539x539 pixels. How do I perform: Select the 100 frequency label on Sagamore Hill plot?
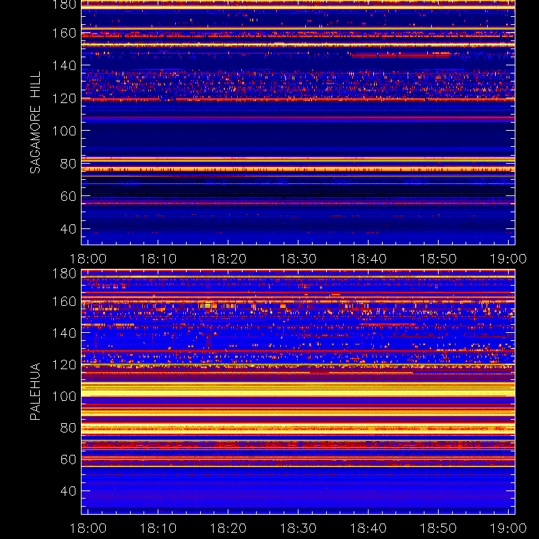(x=64, y=131)
